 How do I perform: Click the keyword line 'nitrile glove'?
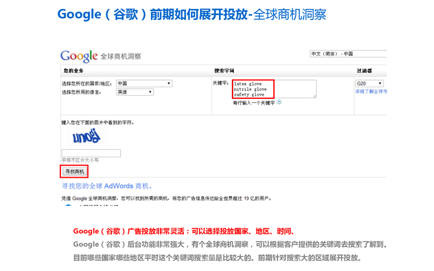coord(250,89)
